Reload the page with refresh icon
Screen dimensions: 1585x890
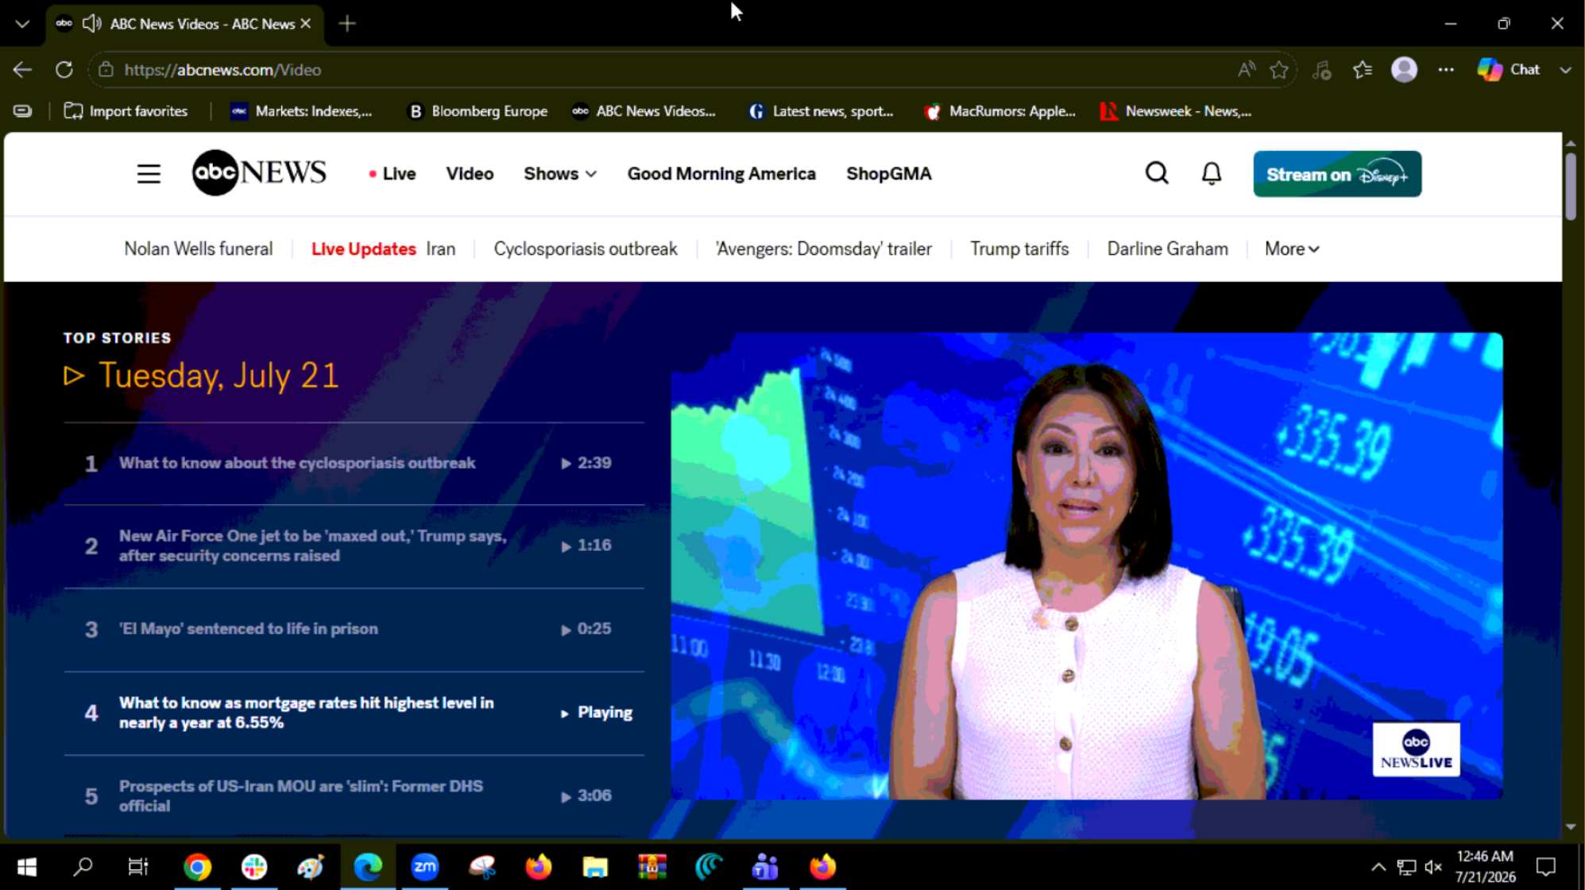pyautogui.click(x=64, y=70)
